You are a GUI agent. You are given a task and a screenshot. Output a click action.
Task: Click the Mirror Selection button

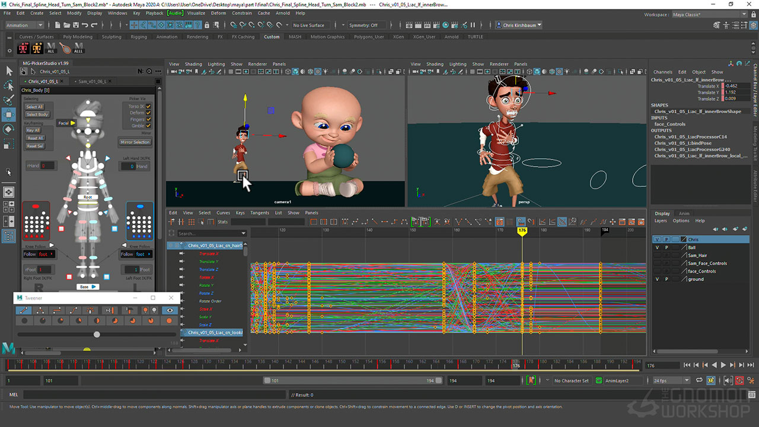point(135,142)
